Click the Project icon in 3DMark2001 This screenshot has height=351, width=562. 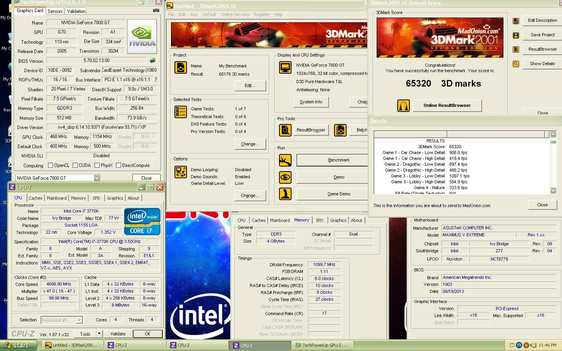click(x=180, y=67)
